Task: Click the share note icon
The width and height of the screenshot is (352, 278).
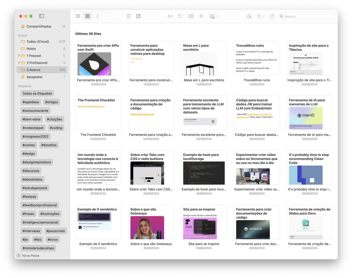Action: [272, 16]
